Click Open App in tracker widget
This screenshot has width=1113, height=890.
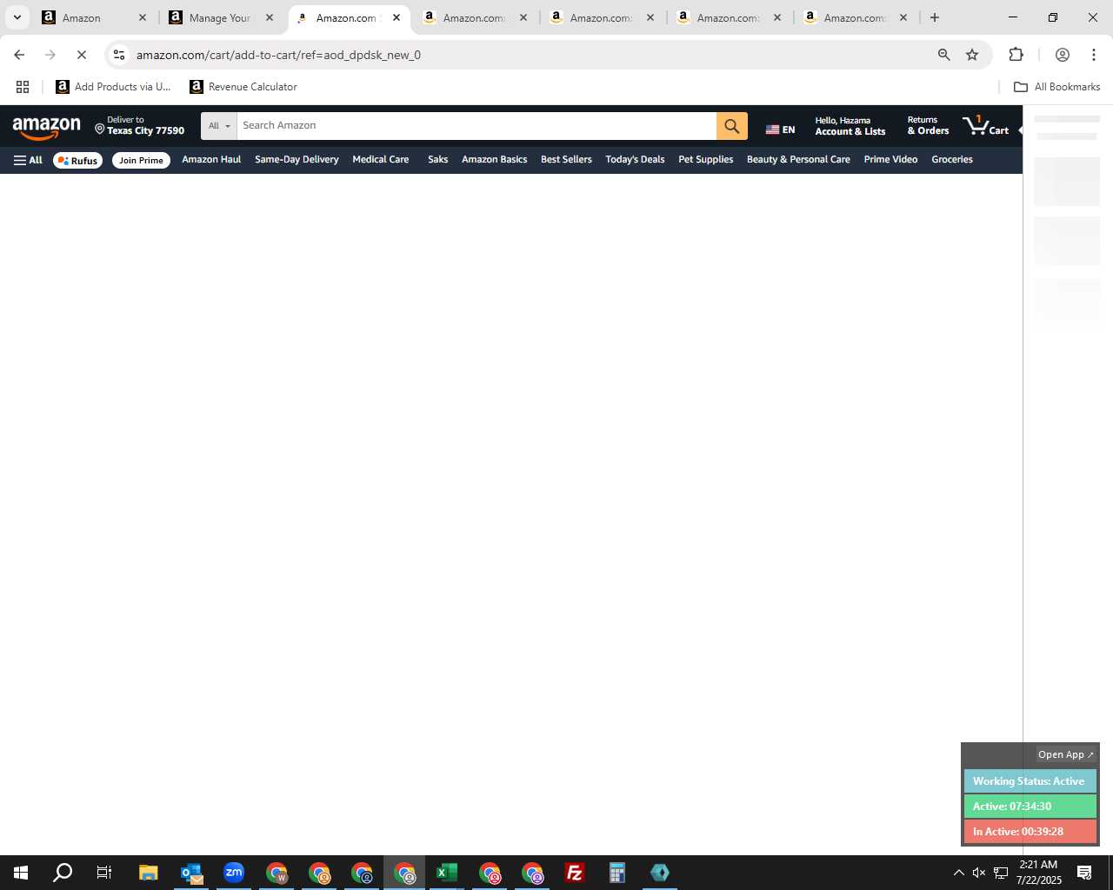[x=1065, y=754]
